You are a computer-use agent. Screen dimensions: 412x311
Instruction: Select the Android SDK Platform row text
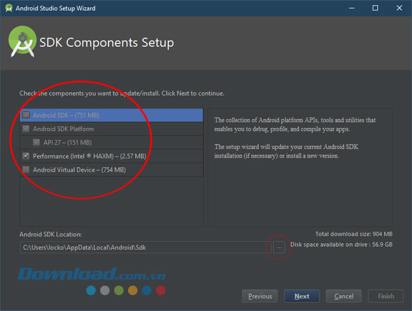click(x=63, y=129)
